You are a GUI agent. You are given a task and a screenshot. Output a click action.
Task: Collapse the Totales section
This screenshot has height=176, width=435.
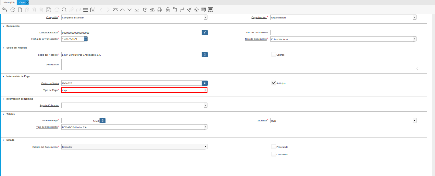tap(4, 114)
